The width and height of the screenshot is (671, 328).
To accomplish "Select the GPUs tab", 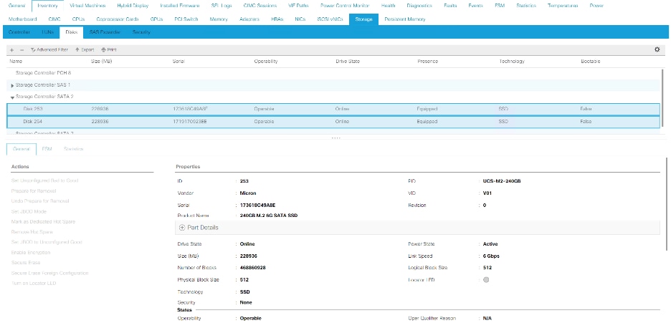I will click(156, 19).
